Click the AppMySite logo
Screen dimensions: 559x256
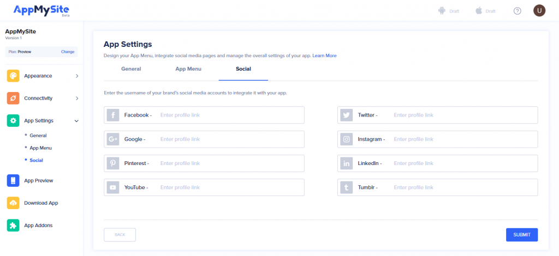pyautogui.click(x=41, y=11)
